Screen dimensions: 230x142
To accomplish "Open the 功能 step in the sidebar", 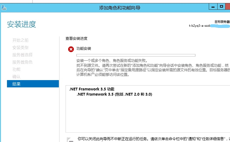I will pyautogui.click(x=16, y=69).
